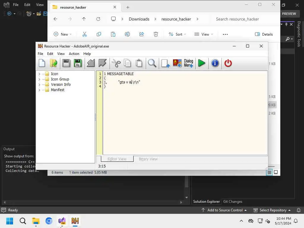Image resolution: width=304 pixels, height=228 pixels.
Task: Toggle the Details pane in File Explorer
Action: tap(264, 34)
